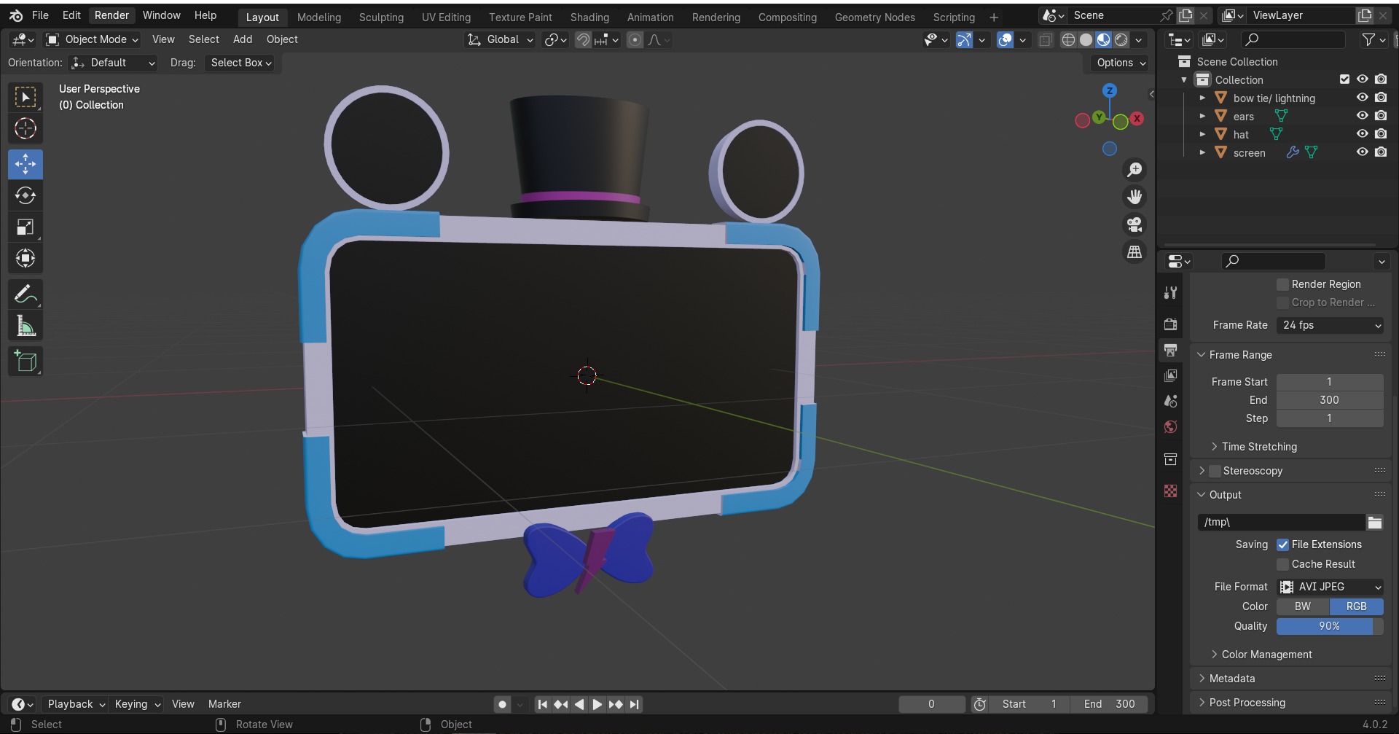Open the View Layer properties tab
This screenshot has height=734, width=1399.
[x=1171, y=375]
